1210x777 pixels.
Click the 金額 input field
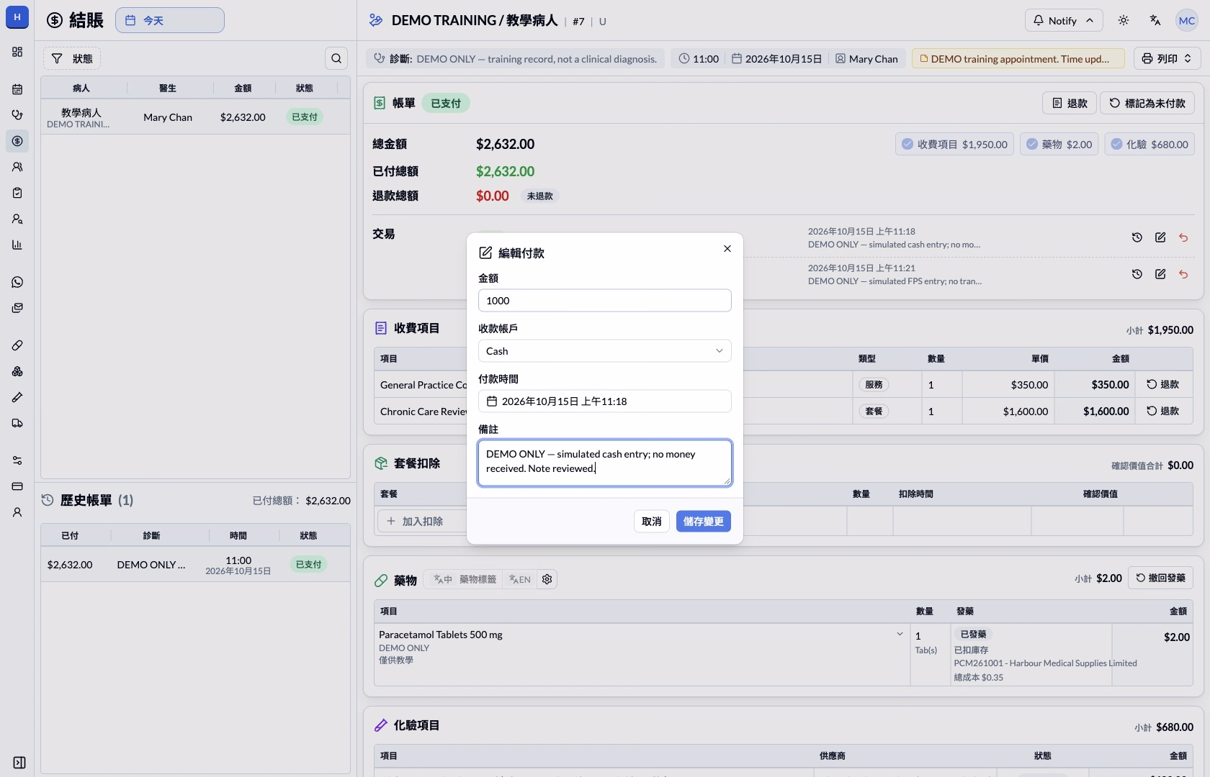click(x=605, y=301)
